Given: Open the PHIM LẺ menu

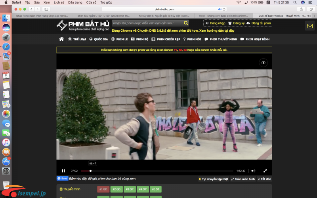Looking at the screenshot, I should (120, 39).
